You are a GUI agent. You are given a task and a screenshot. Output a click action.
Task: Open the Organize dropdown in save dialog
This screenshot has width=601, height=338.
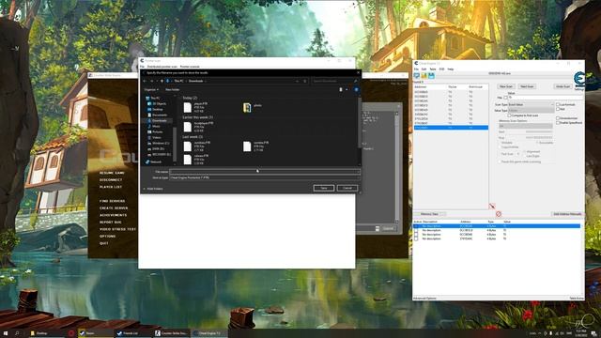click(x=151, y=90)
